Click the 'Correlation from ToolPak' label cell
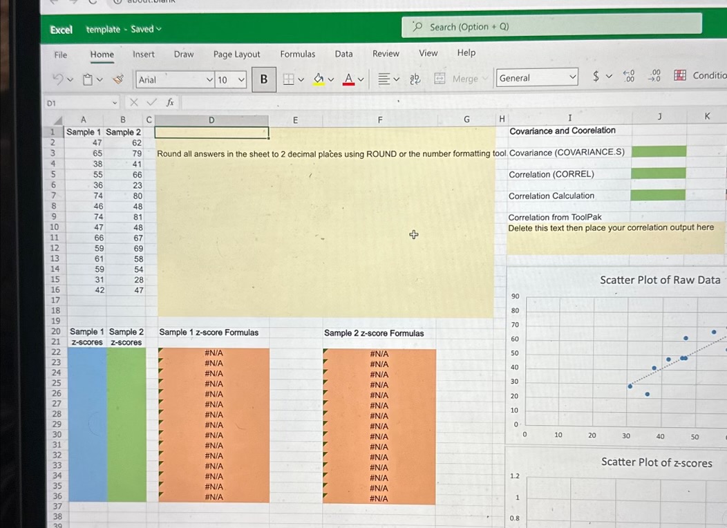Image resolution: width=727 pixels, height=528 pixels. coord(554,217)
